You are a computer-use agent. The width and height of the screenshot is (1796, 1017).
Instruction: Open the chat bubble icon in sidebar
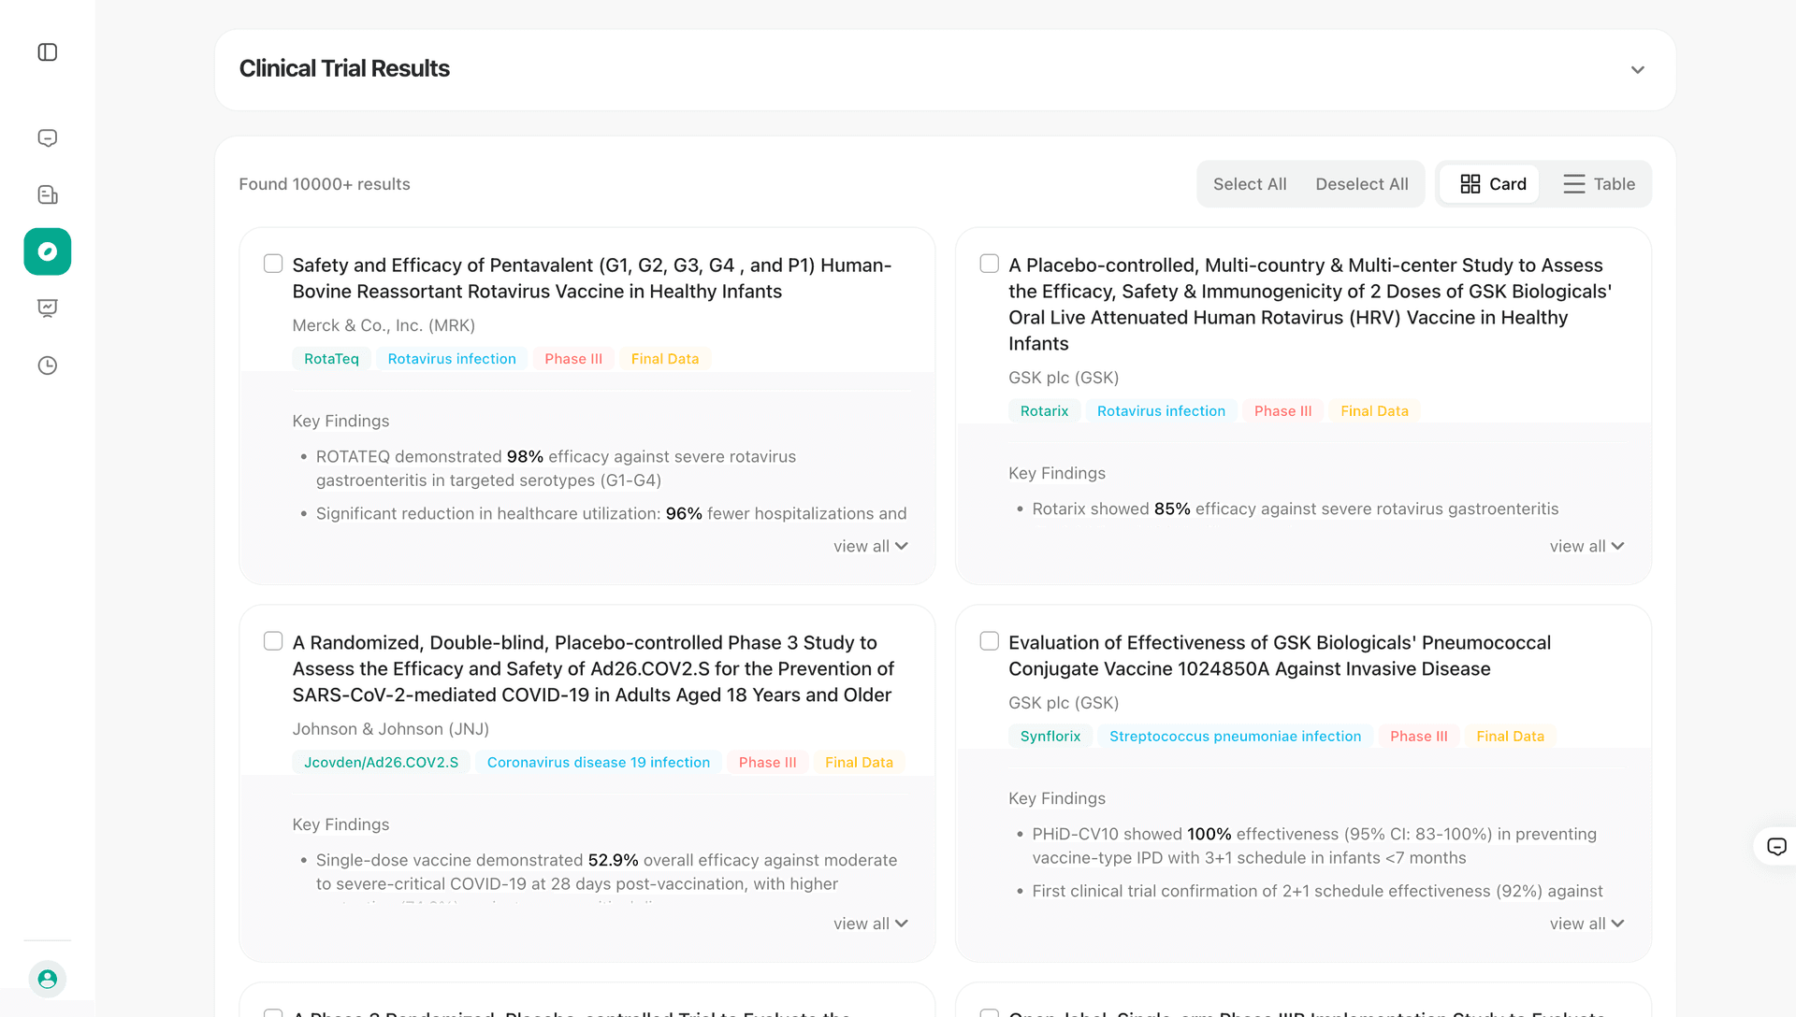[x=48, y=137]
